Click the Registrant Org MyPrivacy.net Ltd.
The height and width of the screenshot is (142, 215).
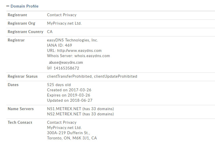[64, 23]
